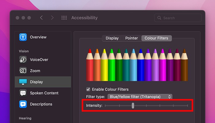This screenshot has width=215, height=123.
Task: Show all preferences grid icon
Action: click(64, 18)
